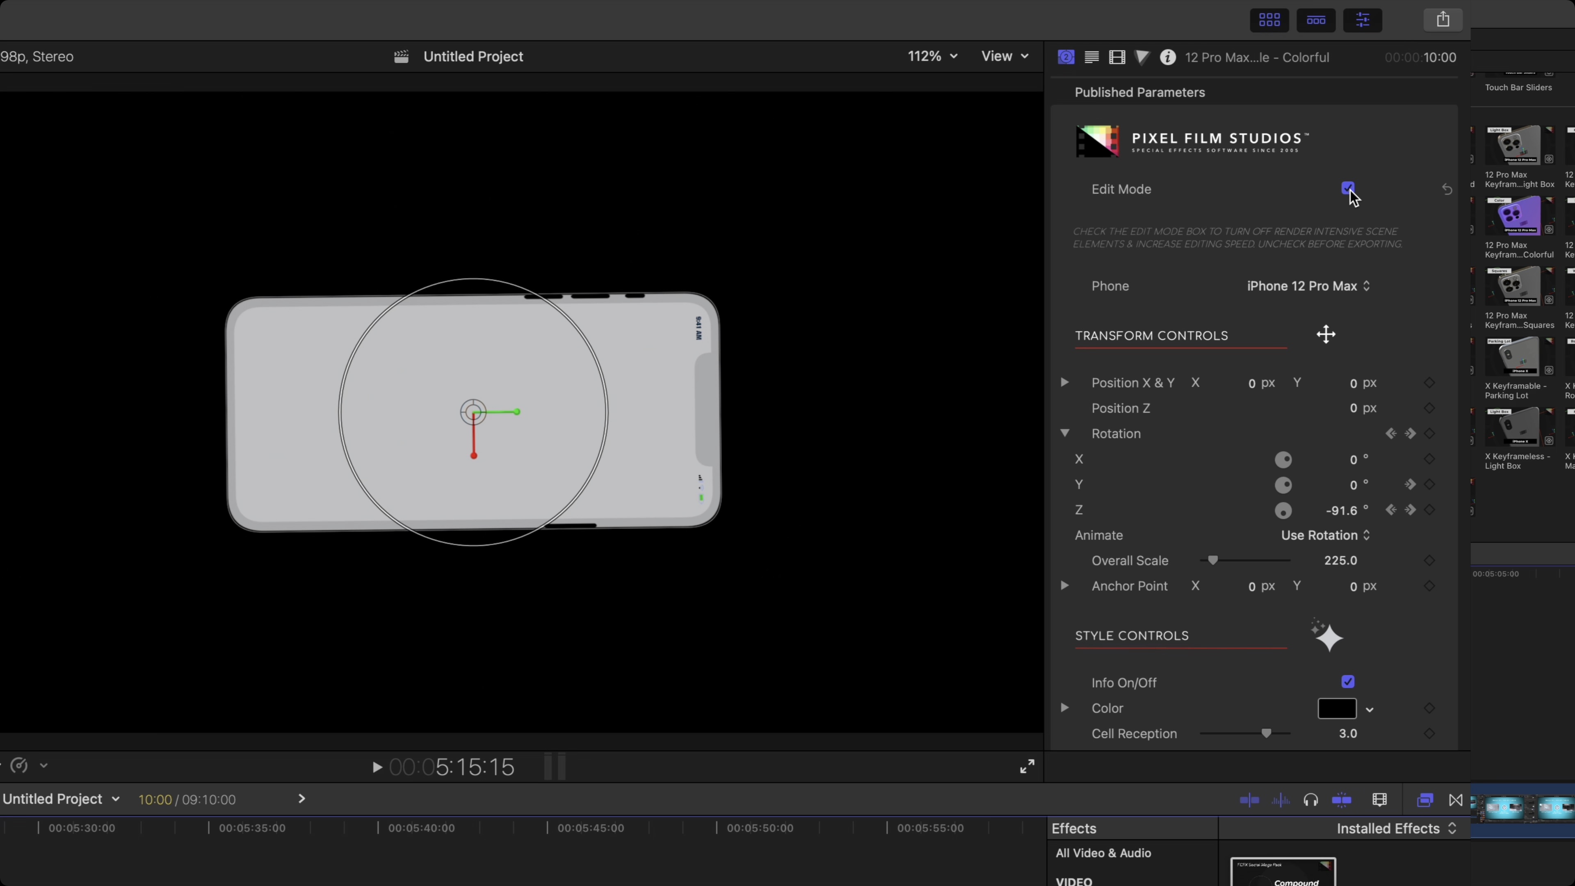The height and width of the screenshot is (886, 1575).
Task: Enter fullscreen viewer with arrows icon
Action: [x=1027, y=766]
